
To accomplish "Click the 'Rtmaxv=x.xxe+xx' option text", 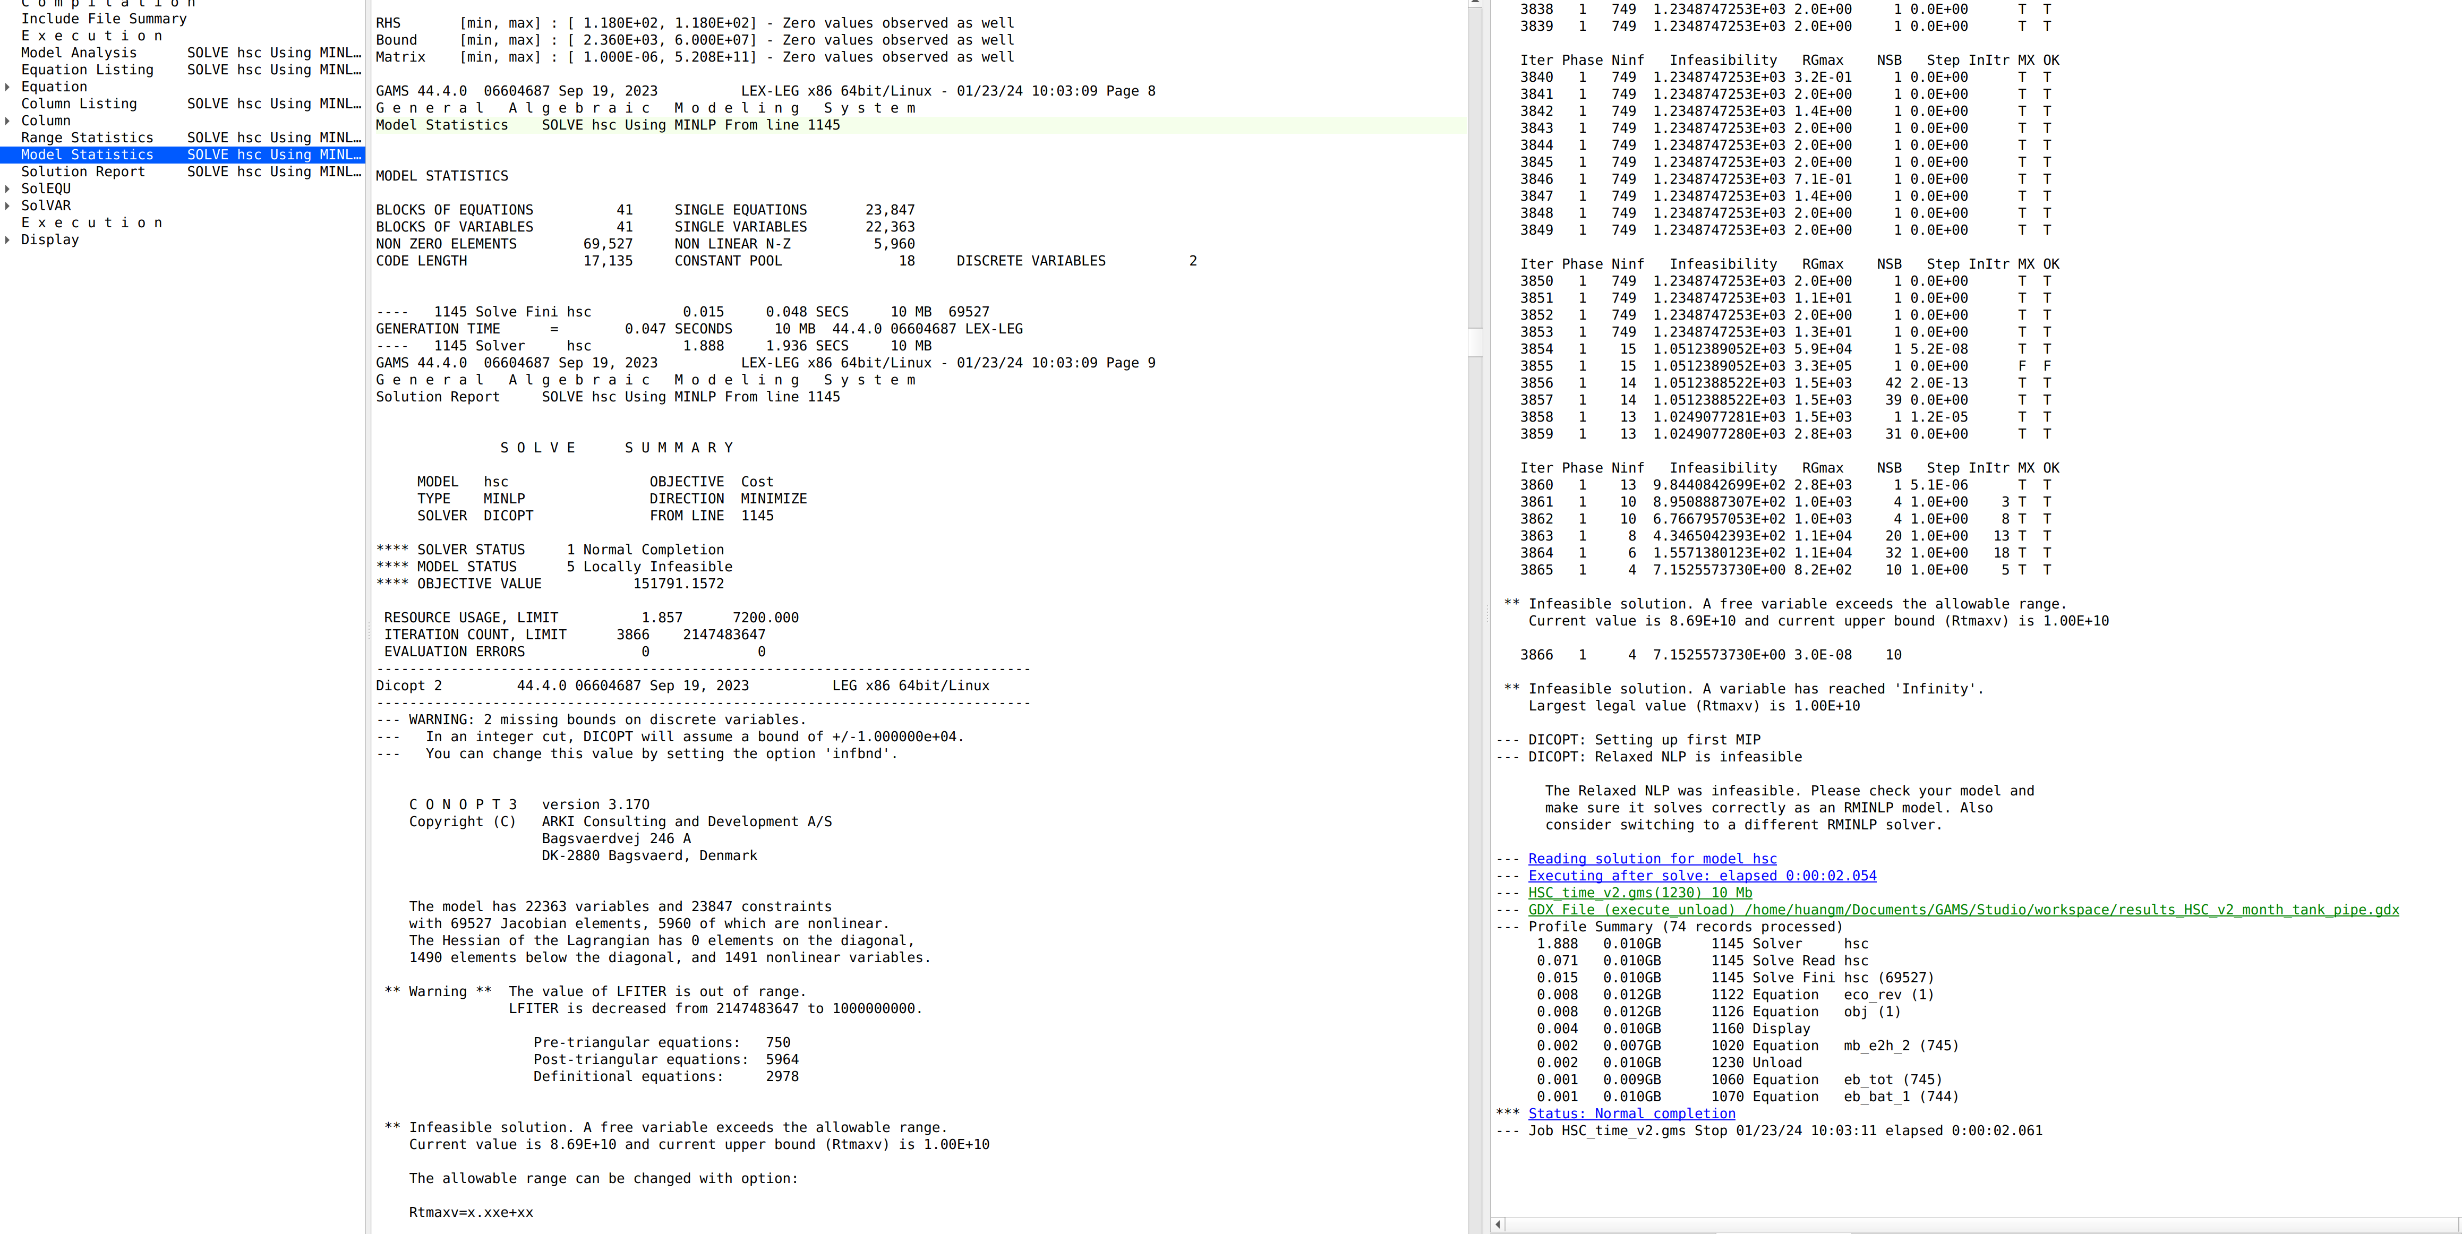I will pos(471,1213).
